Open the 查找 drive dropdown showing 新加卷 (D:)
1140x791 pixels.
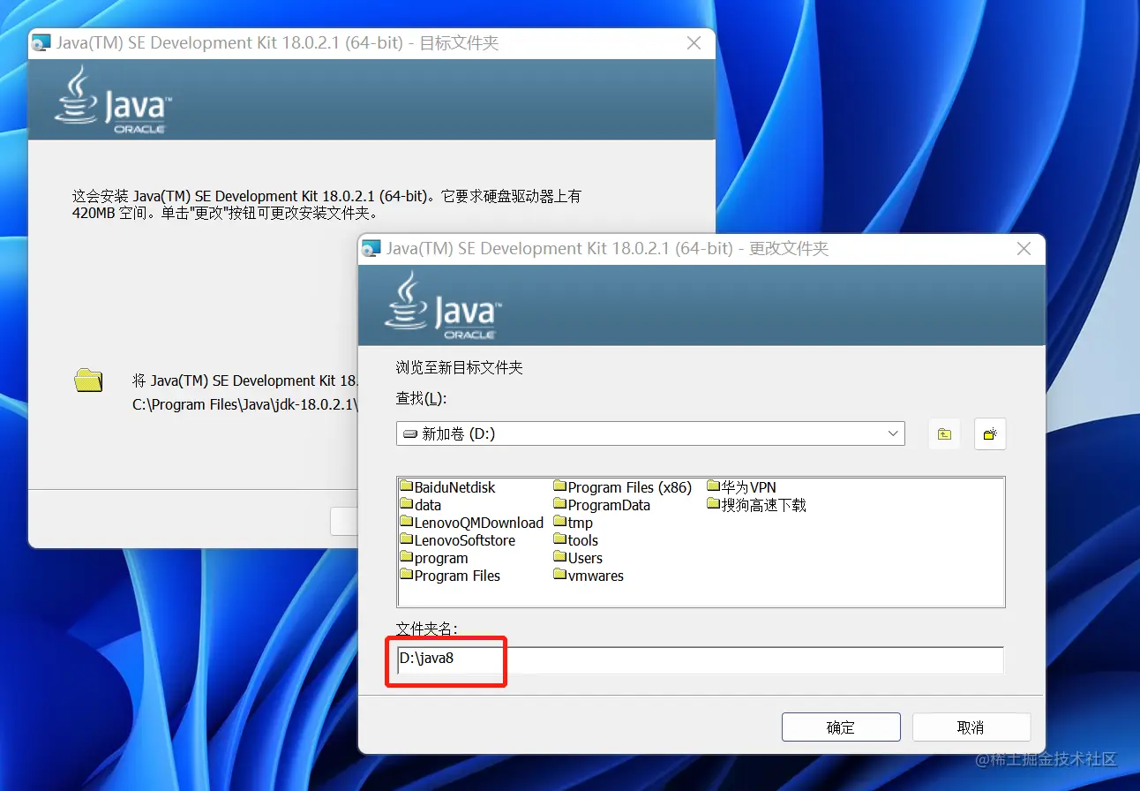[650, 433]
